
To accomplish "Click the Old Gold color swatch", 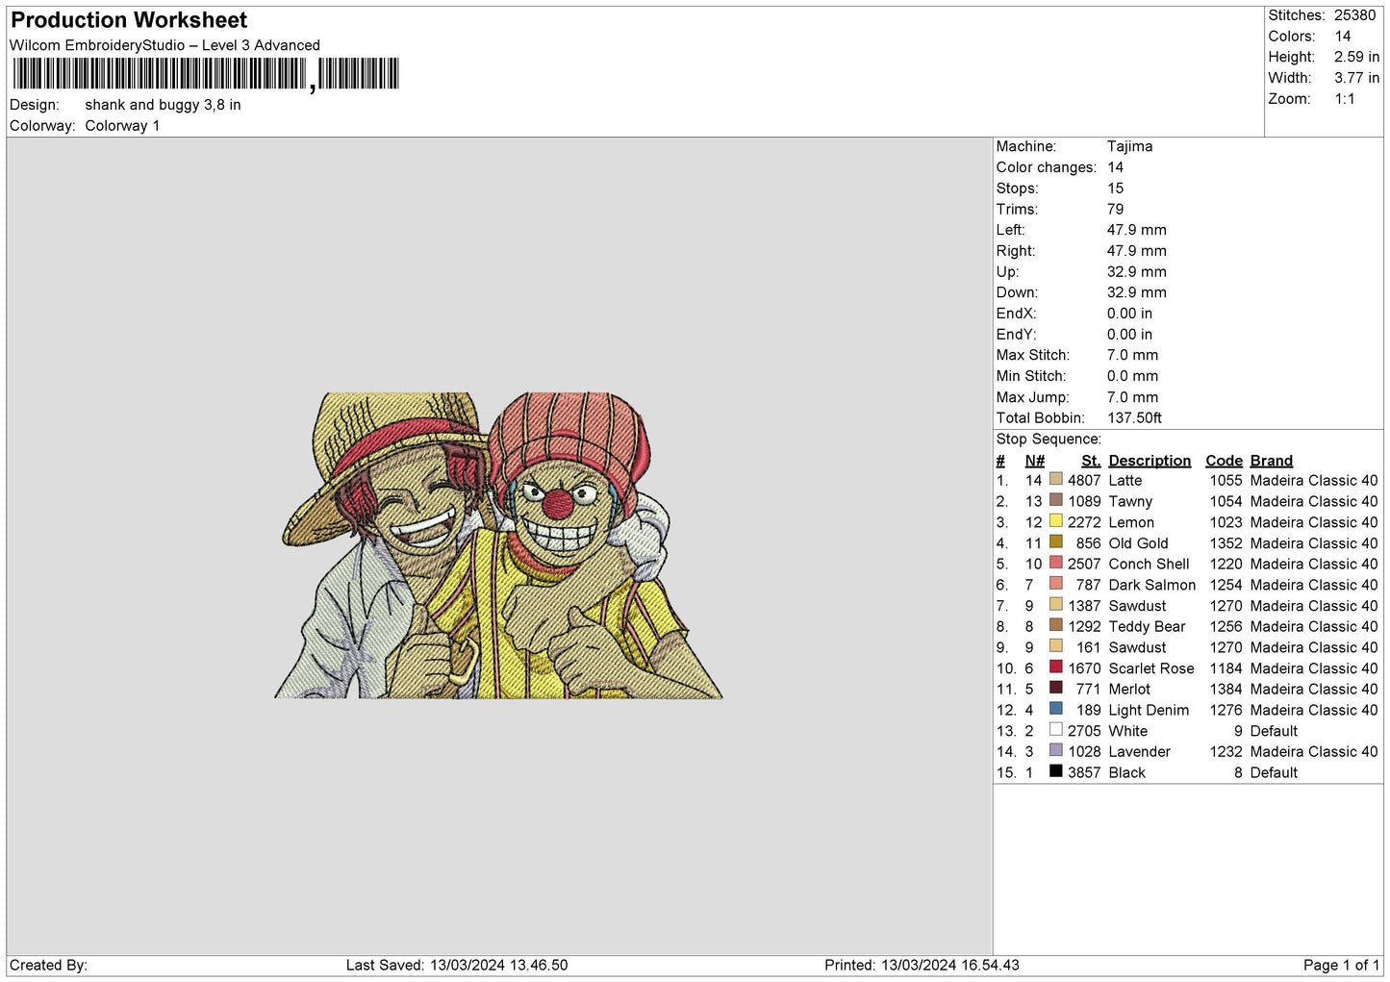I will 1055,541.
